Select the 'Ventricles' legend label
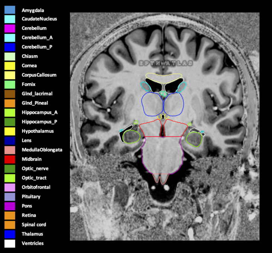The height and width of the screenshot is (253, 272). pyautogui.click(x=33, y=243)
